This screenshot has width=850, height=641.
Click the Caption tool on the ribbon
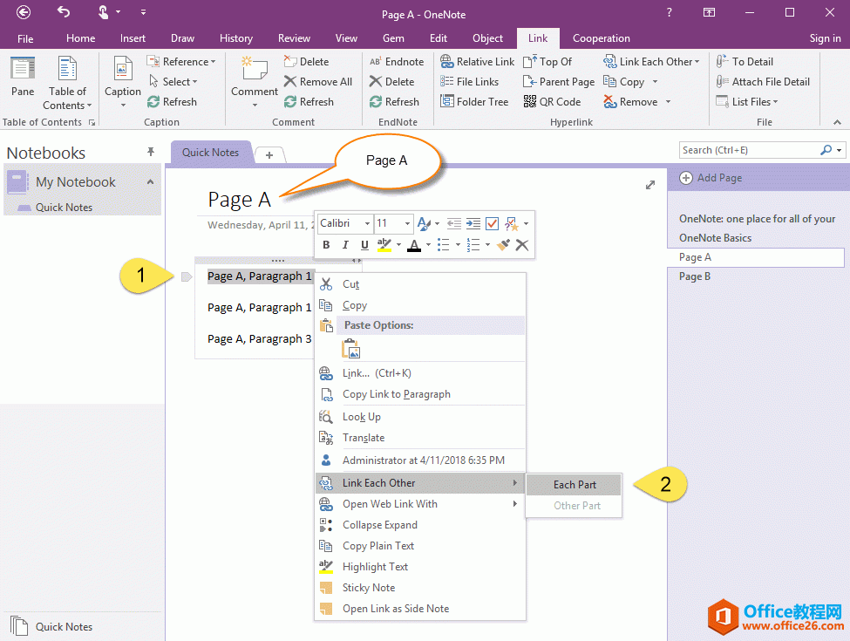click(122, 78)
